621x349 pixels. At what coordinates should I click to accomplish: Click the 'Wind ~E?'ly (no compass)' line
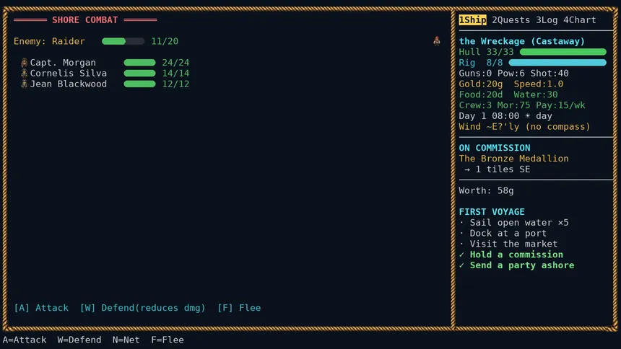tap(524, 127)
